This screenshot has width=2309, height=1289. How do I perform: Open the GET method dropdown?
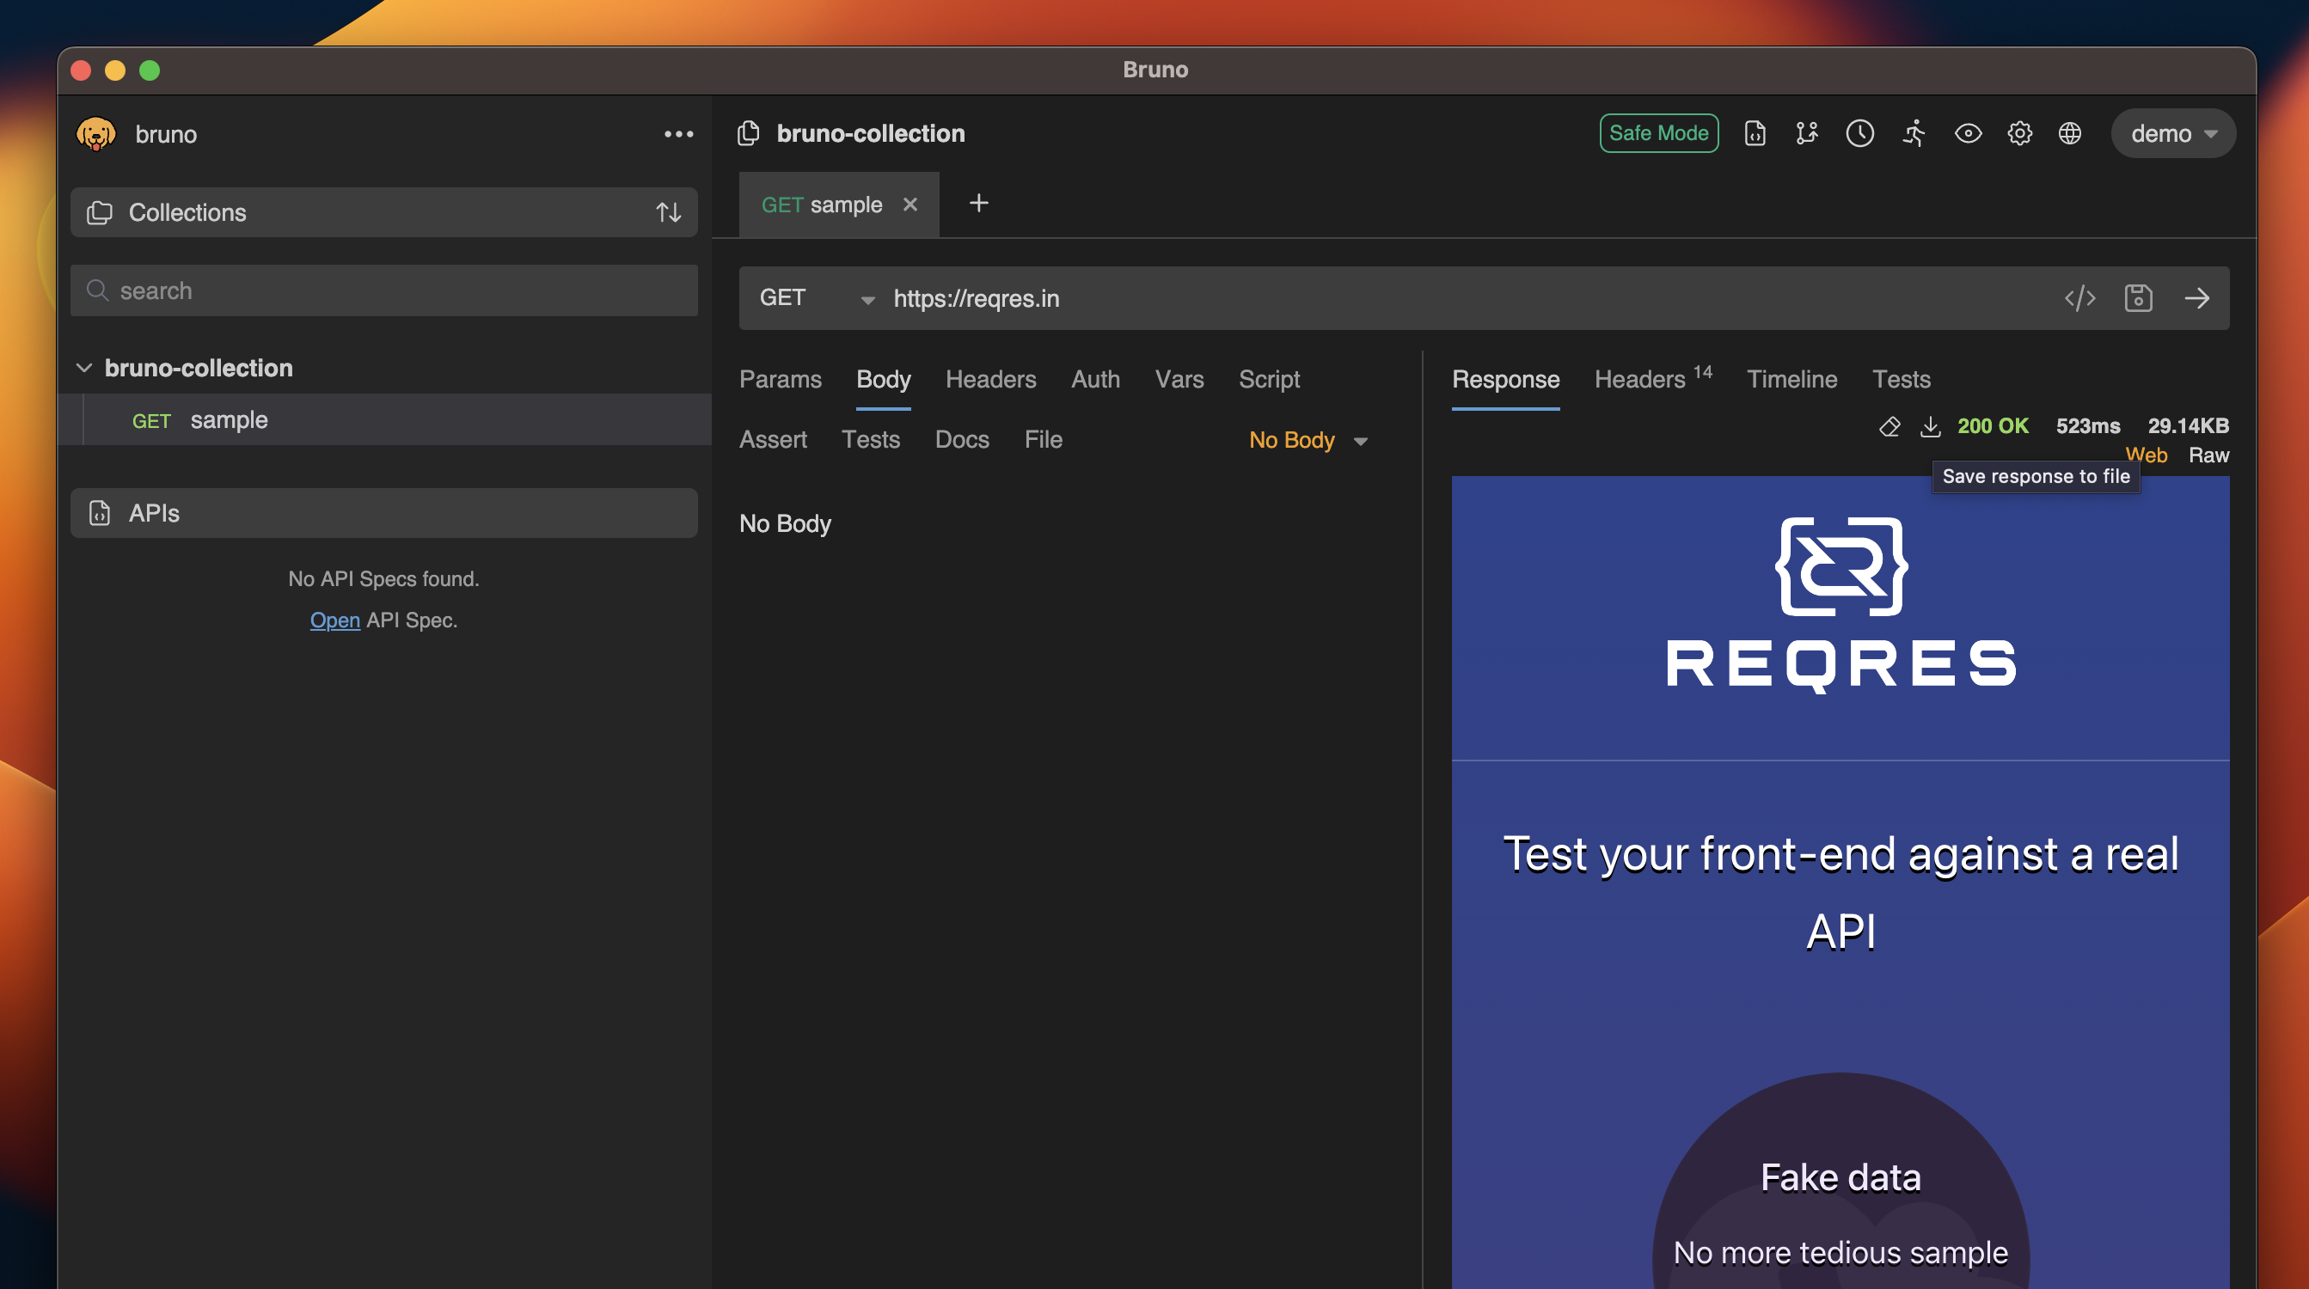coord(866,298)
